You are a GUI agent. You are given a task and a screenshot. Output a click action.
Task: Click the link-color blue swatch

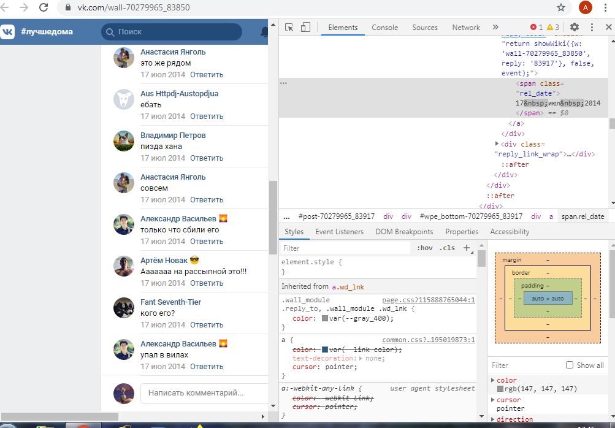pos(325,350)
